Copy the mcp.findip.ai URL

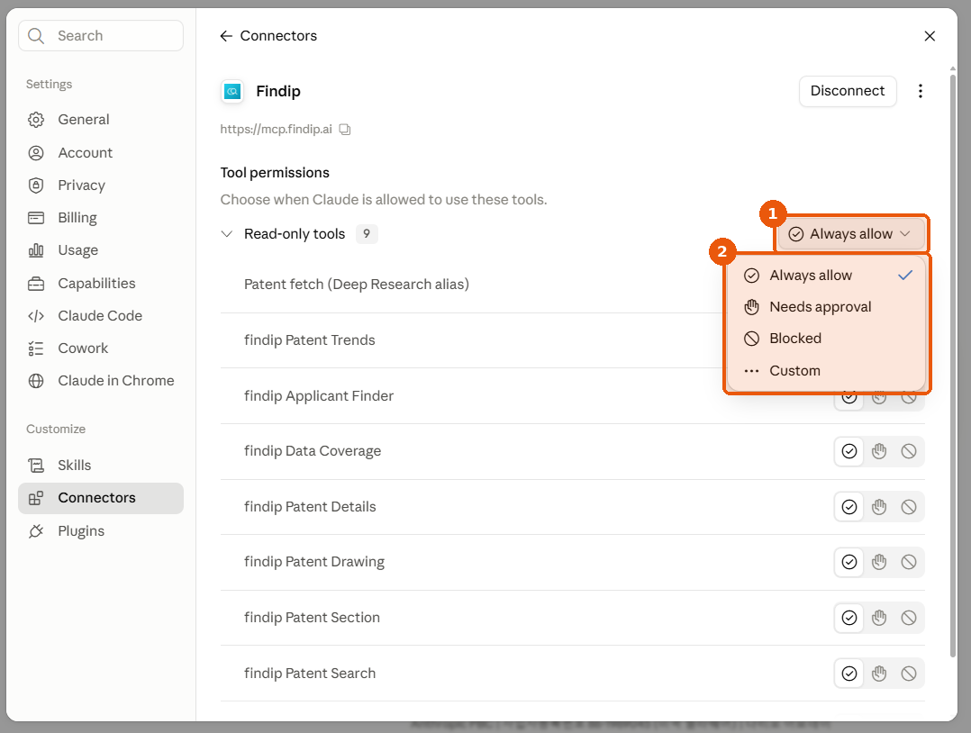pos(345,130)
